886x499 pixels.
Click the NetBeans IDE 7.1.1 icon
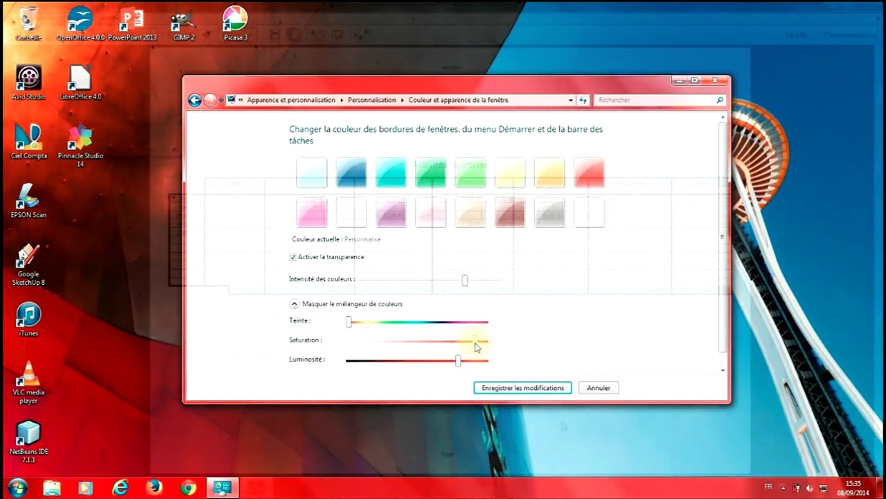click(28, 441)
